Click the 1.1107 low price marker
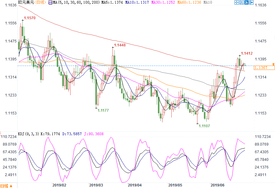 pos(204,126)
